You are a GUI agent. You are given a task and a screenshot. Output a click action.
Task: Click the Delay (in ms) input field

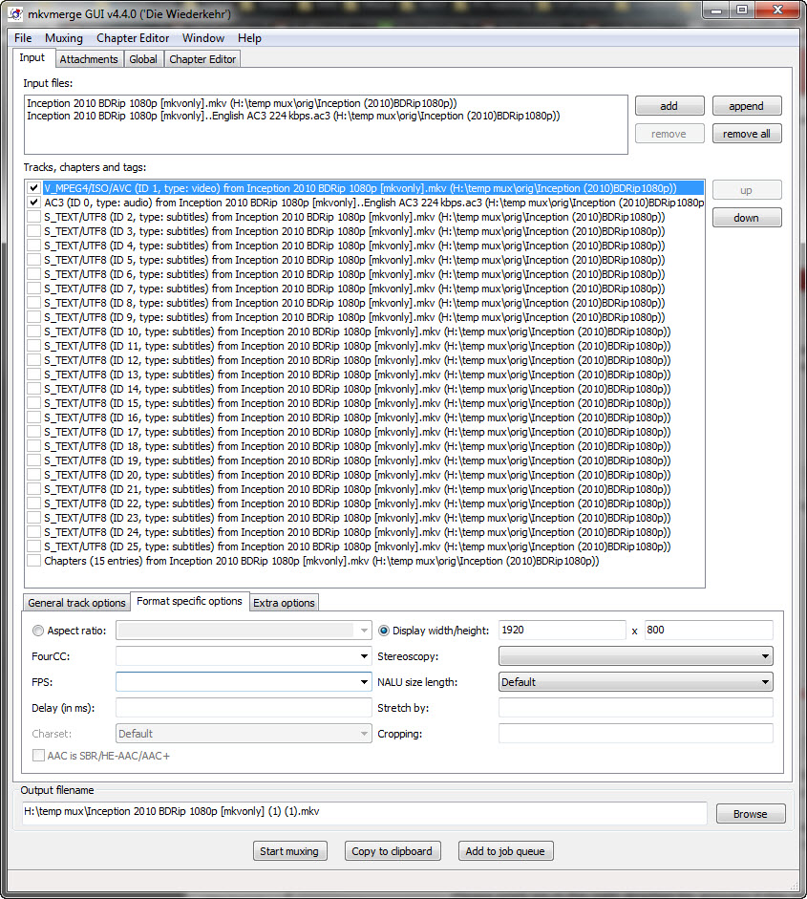click(244, 708)
